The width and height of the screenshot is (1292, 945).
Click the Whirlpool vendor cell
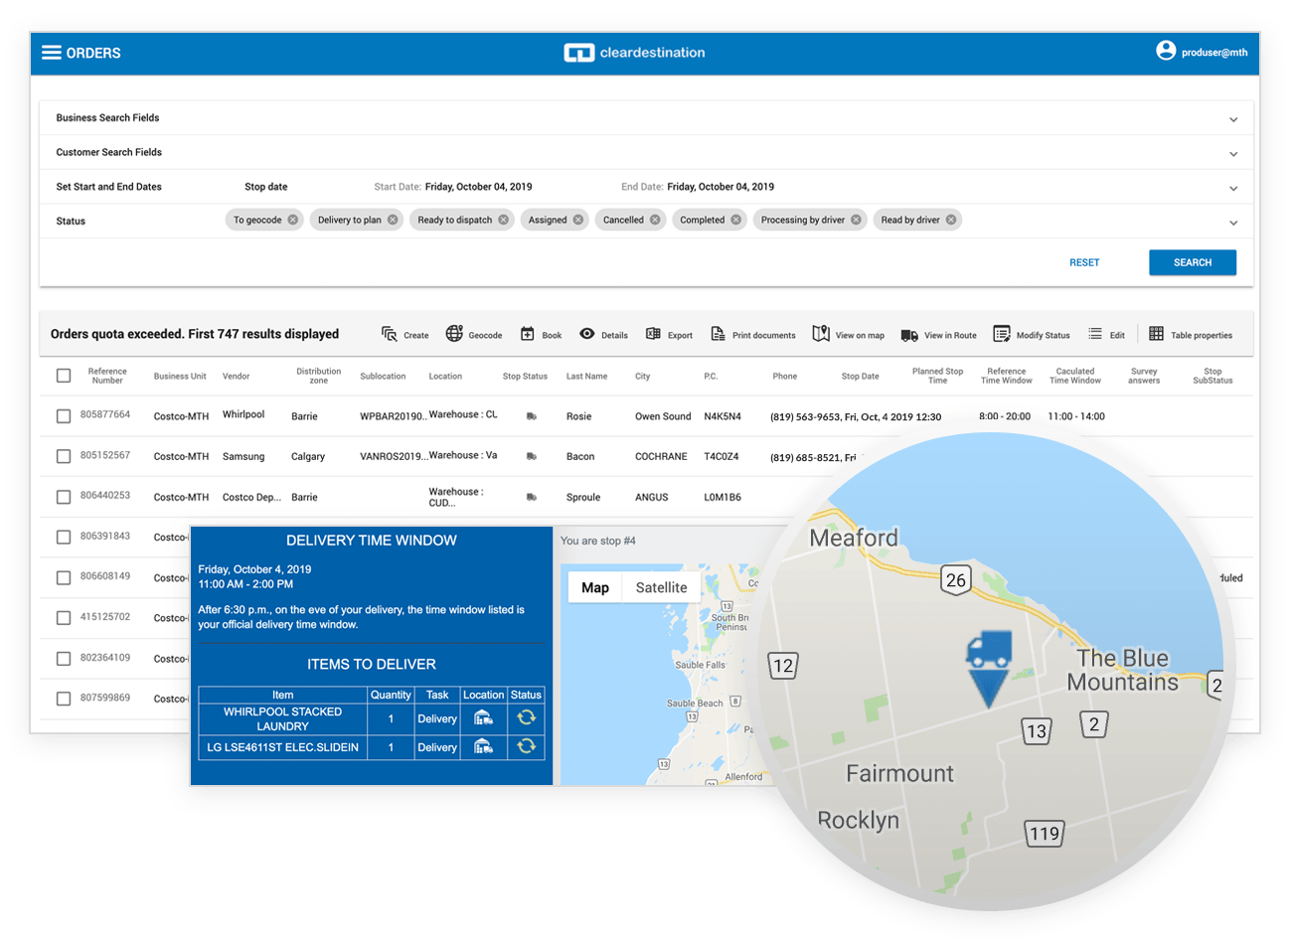click(243, 414)
